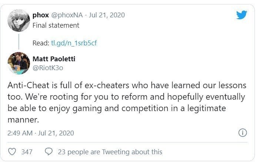Click the 347 likes count
This screenshot has width=259, height=162.
(x=27, y=152)
